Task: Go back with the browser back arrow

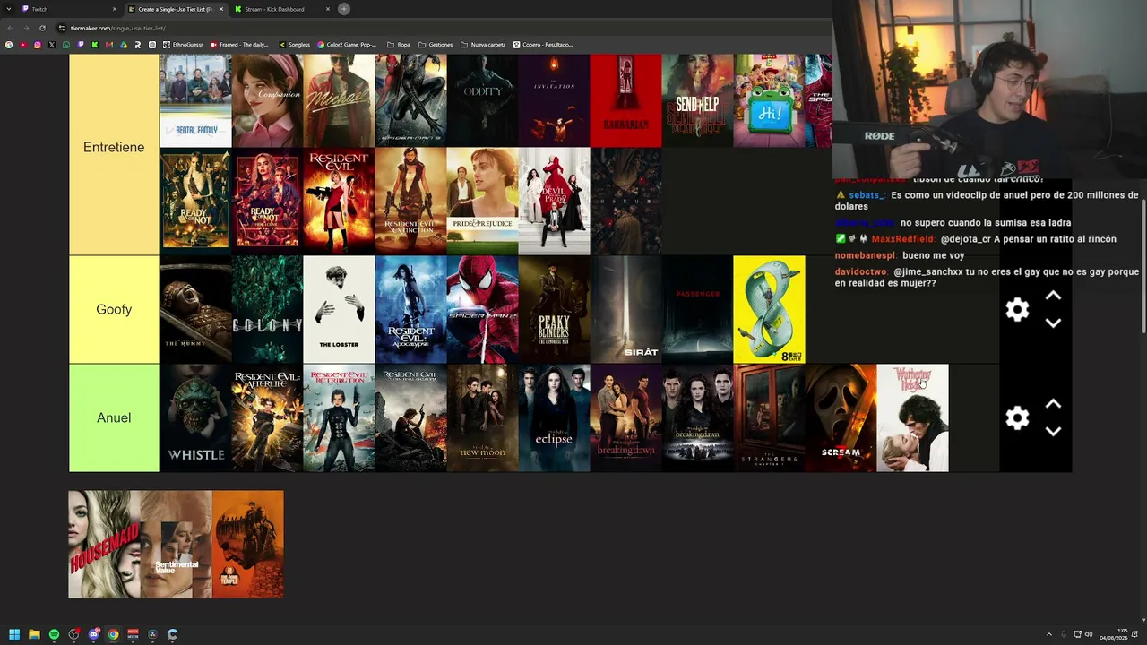Action: coord(10,28)
